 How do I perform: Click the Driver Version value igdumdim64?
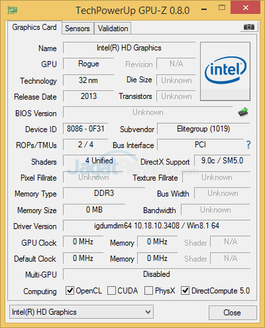point(156,226)
